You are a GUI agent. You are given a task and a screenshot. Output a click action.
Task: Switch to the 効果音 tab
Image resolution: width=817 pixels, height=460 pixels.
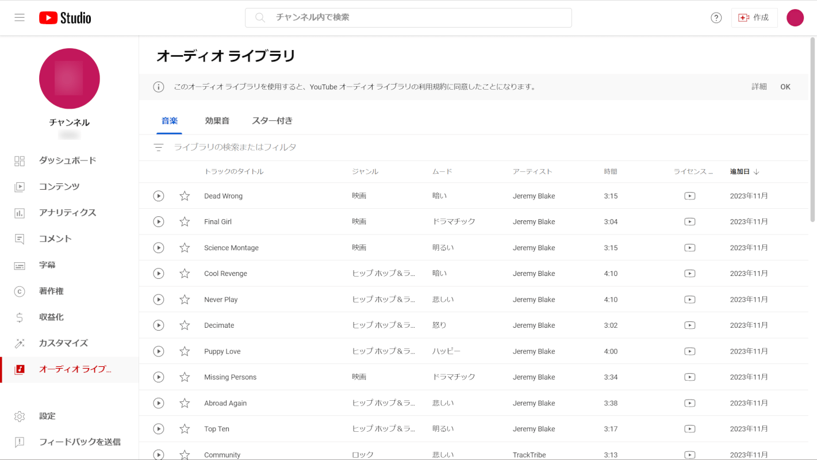coord(217,121)
